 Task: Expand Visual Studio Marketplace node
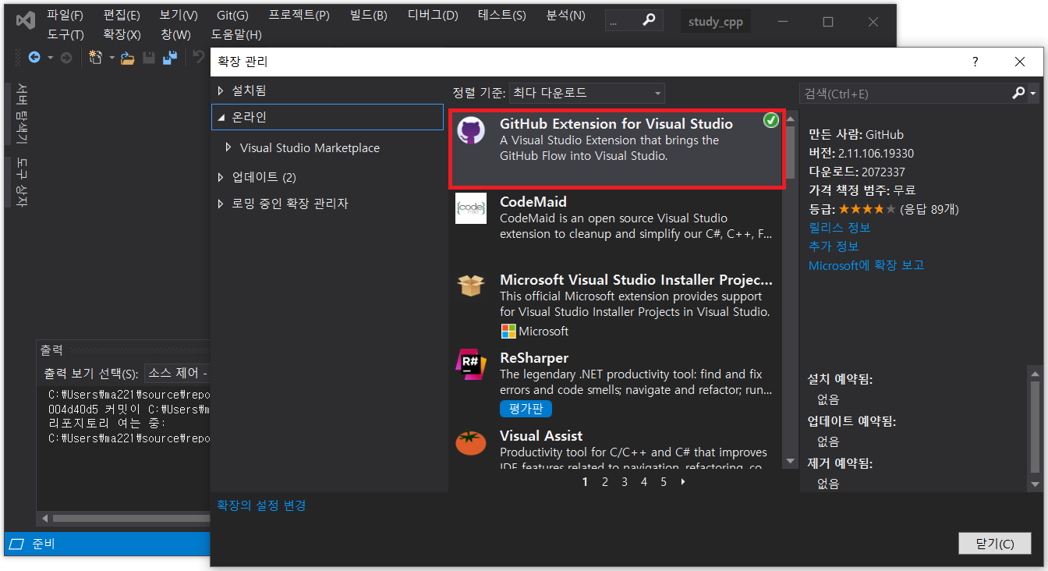[228, 147]
